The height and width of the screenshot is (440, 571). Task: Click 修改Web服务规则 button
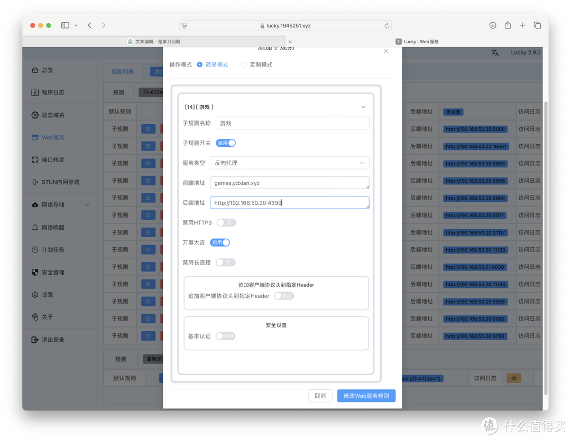tap(366, 396)
